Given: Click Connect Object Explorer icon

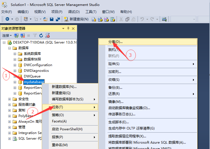Looking at the screenshot, I should coord(16,35).
